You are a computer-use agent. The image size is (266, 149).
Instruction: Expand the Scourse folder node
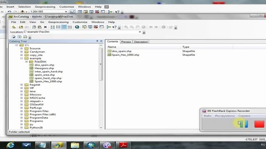click(22, 48)
